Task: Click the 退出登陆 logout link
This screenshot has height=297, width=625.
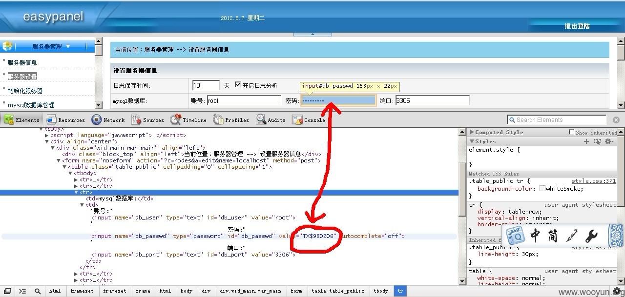Action: [x=577, y=26]
